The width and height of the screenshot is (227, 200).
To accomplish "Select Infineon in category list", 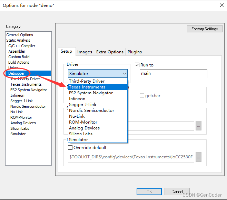I will coord(17,95).
